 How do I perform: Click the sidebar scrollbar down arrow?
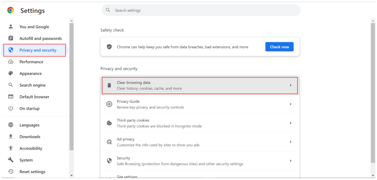72,175
